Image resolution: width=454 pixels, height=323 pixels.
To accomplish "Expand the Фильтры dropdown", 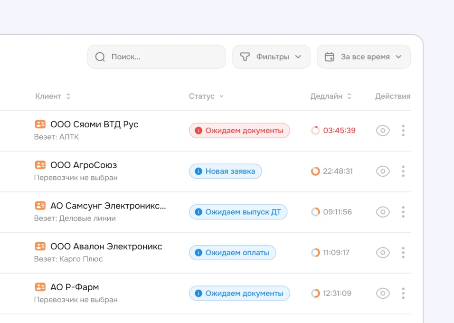I will point(271,57).
